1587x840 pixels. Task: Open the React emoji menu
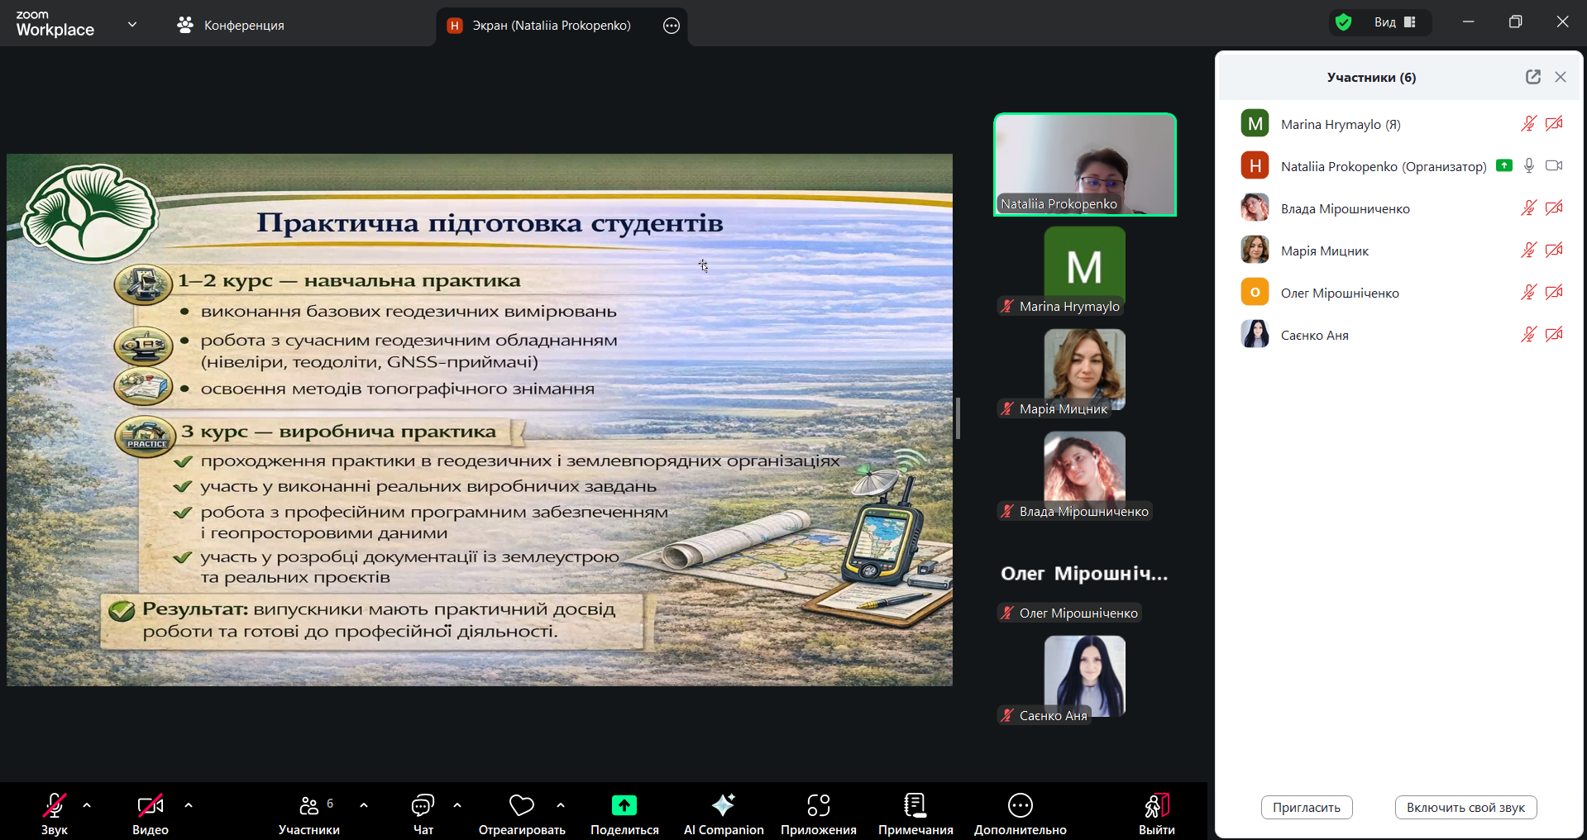tap(521, 814)
